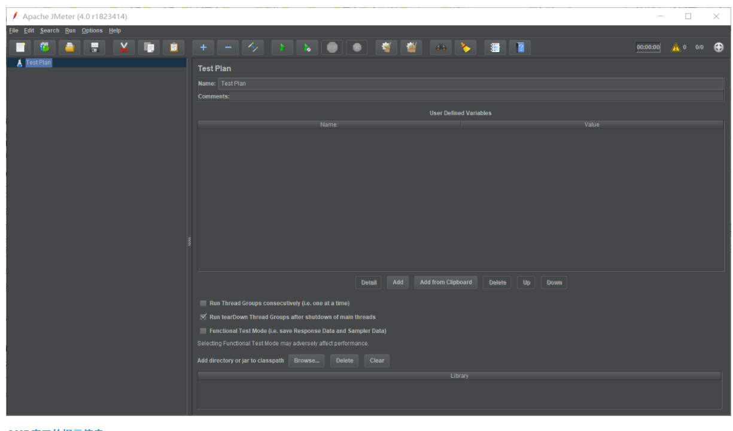This screenshot has height=431, width=733.
Task: Click Delete button beside Browse
Action: (x=345, y=360)
